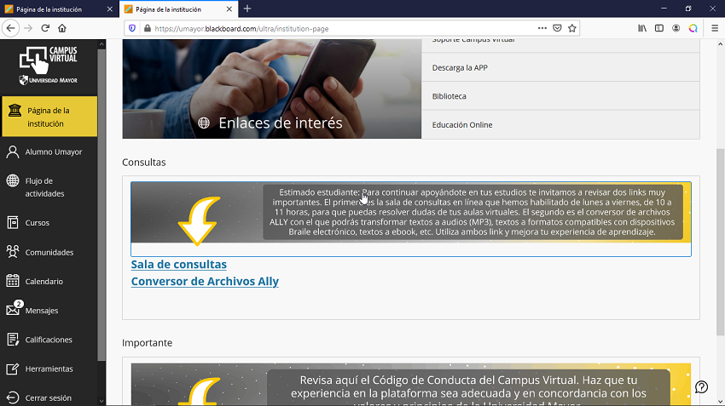725x406 pixels.
Task: Click the page scrollbar down arrow
Action: [x=720, y=402]
